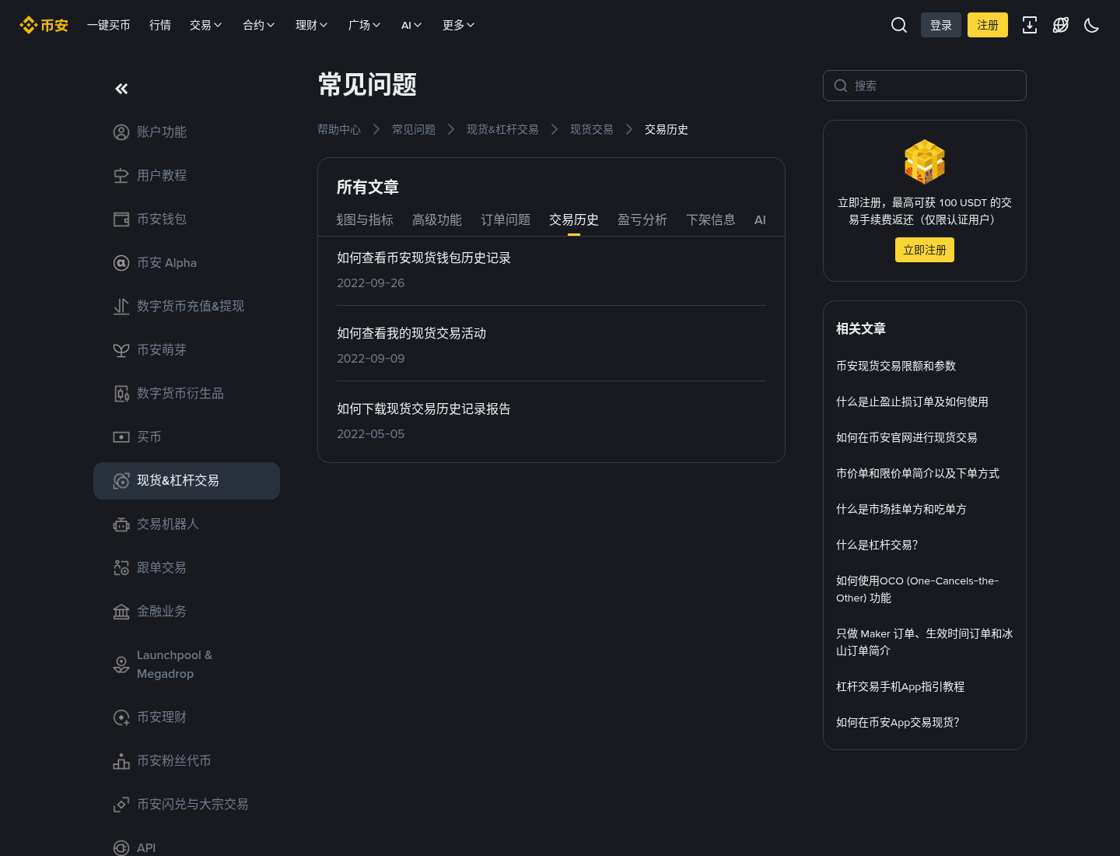The image size is (1120, 856).
Task: Switch to the AI articles tab
Action: (x=760, y=220)
